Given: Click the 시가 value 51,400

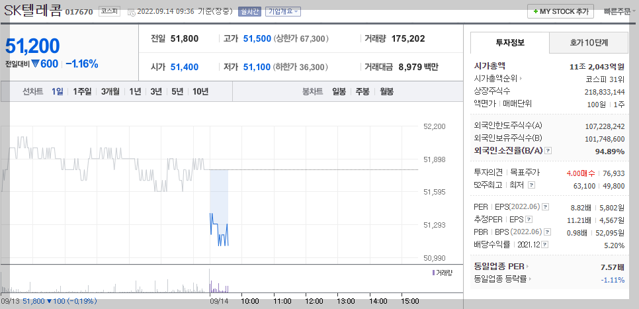Looking at the screenshot, I should [x=185, y=67].
